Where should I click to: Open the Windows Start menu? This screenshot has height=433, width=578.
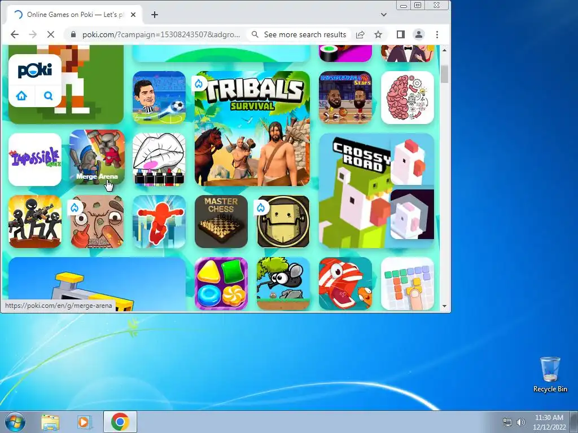[14, 422]
